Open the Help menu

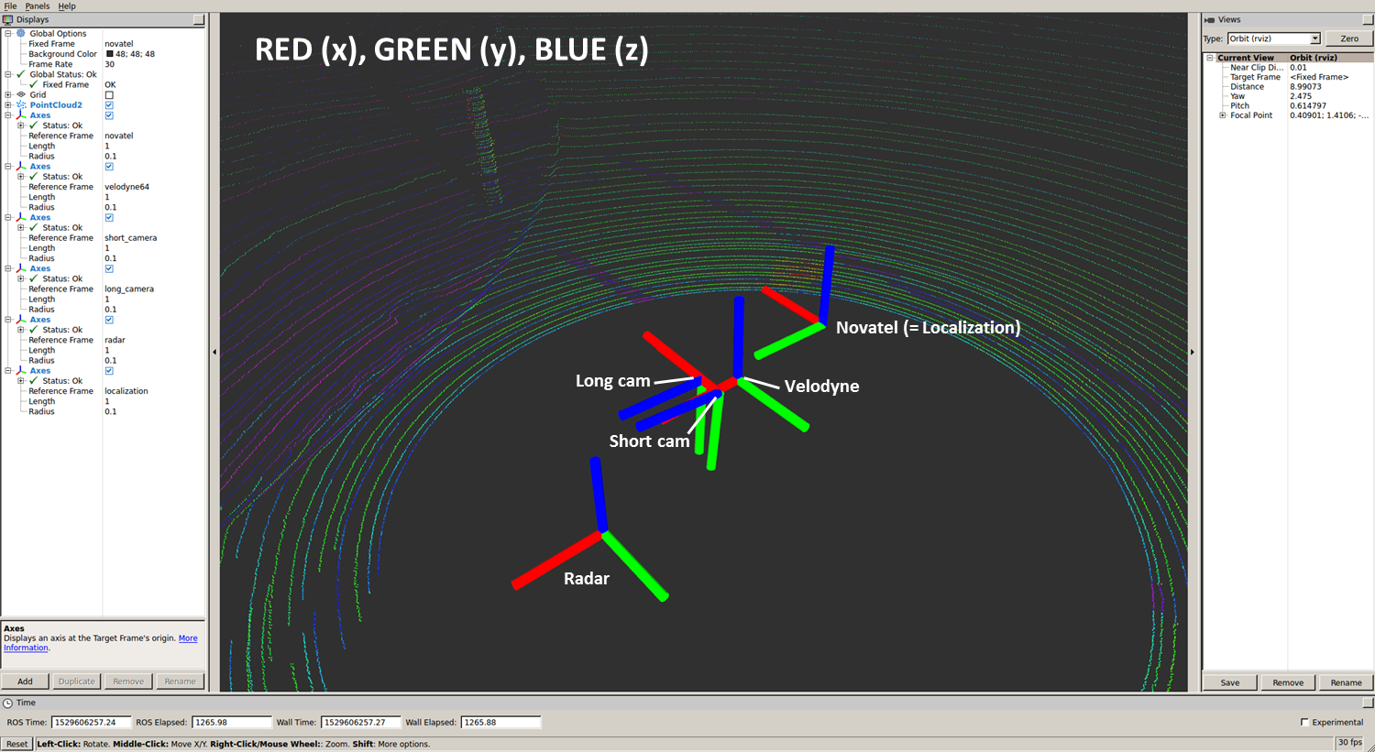(67, 6)
